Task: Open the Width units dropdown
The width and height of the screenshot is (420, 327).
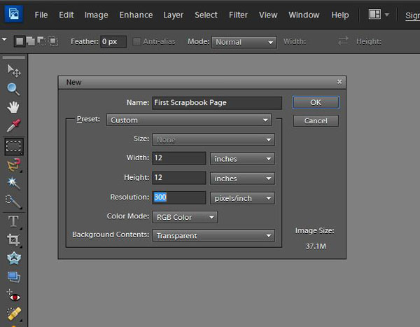Action: point(242,159)
